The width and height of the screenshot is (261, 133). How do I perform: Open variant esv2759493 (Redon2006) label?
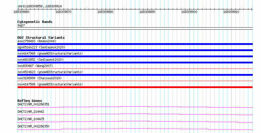pyautogui.click(x=37, y=41)
